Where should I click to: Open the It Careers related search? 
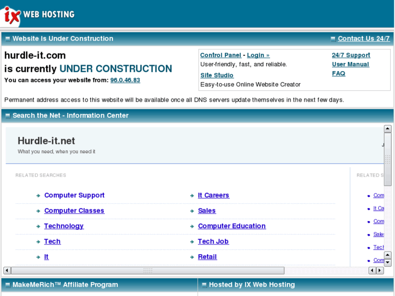tap(214, 195)
